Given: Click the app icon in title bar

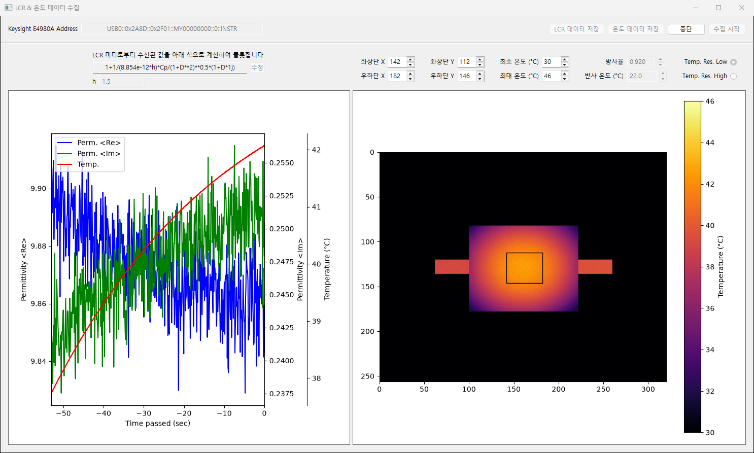Looking at the screenshot, I should coord(8,8).
